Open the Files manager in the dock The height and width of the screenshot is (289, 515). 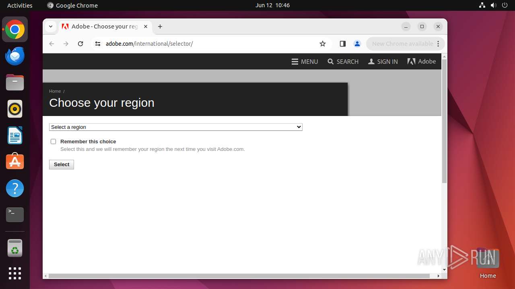pos(15,82)
